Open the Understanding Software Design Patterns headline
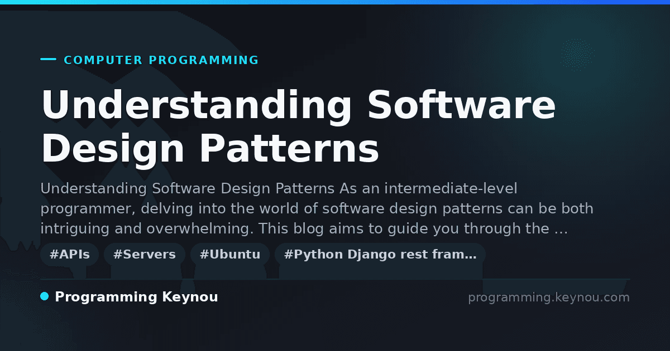The image size is (670, 351). [x=299, y=127]
